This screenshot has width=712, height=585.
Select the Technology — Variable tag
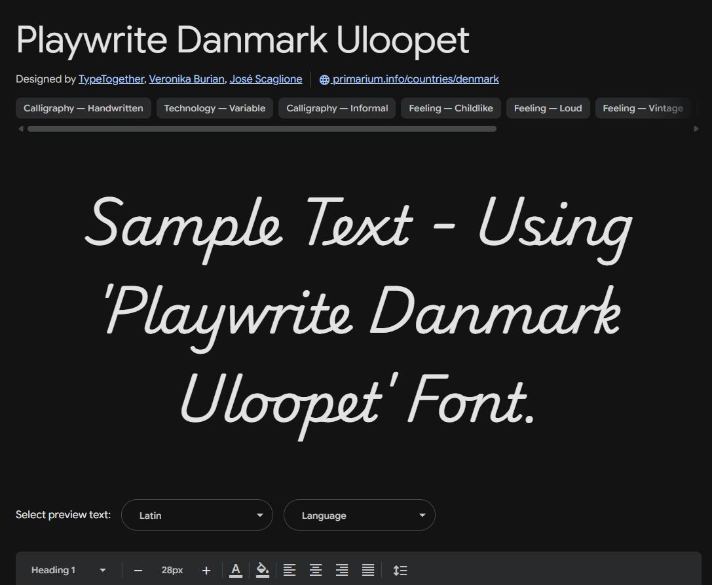tap(215, 108)
